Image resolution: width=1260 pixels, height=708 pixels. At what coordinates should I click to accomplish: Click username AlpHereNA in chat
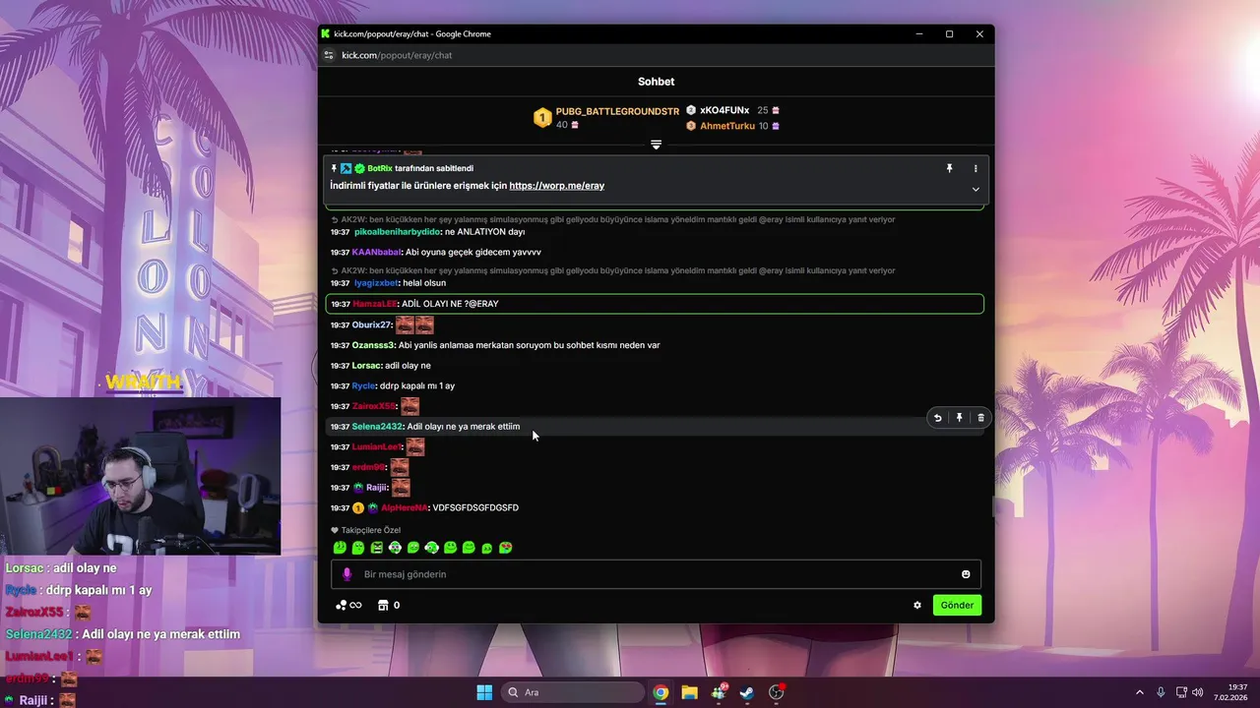[404, 508]
